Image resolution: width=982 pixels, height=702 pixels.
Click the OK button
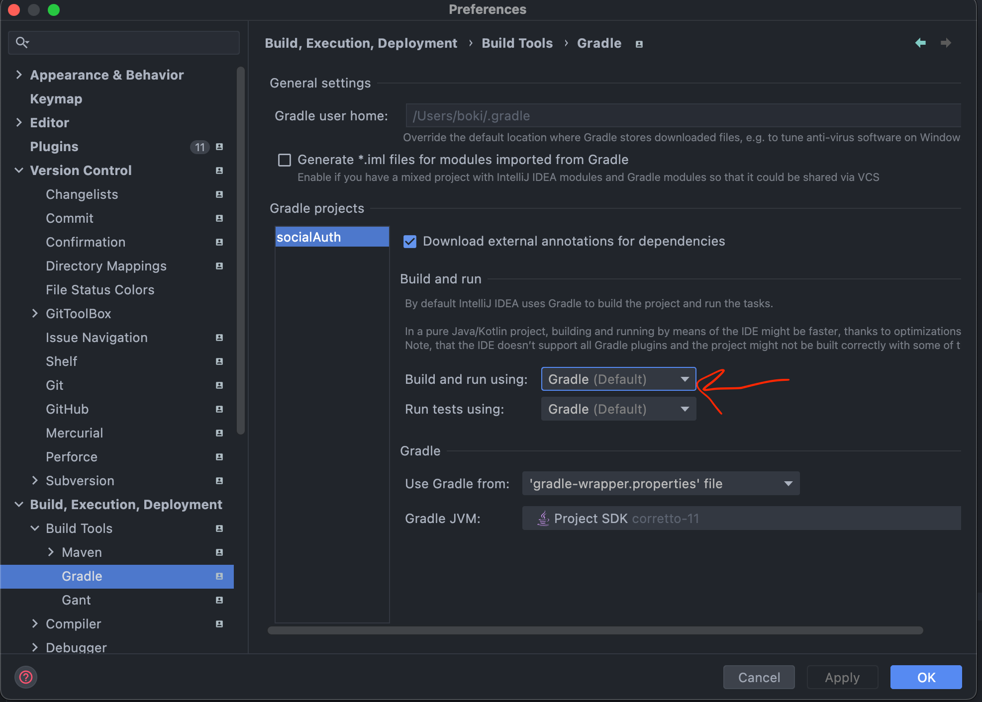[926, 677]
